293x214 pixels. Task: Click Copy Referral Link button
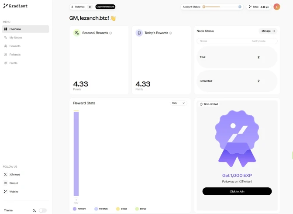click(x=105, y=7)
